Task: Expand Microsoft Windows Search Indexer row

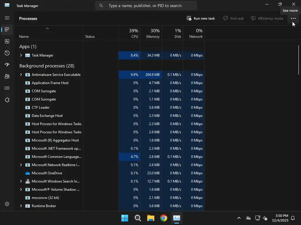Action: (x=21, y=181)
